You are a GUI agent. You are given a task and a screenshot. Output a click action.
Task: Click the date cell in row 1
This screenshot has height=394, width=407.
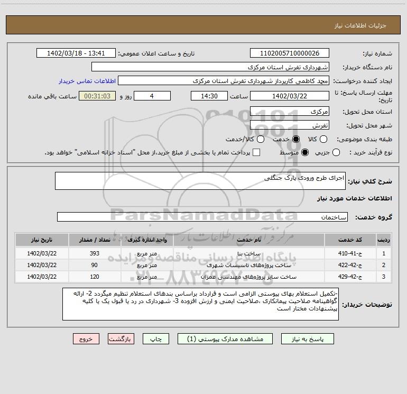42,253
